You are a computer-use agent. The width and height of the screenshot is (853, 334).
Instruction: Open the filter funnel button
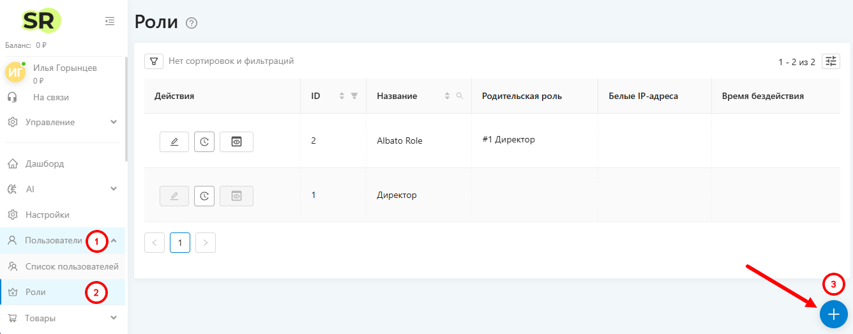(154, 61)
